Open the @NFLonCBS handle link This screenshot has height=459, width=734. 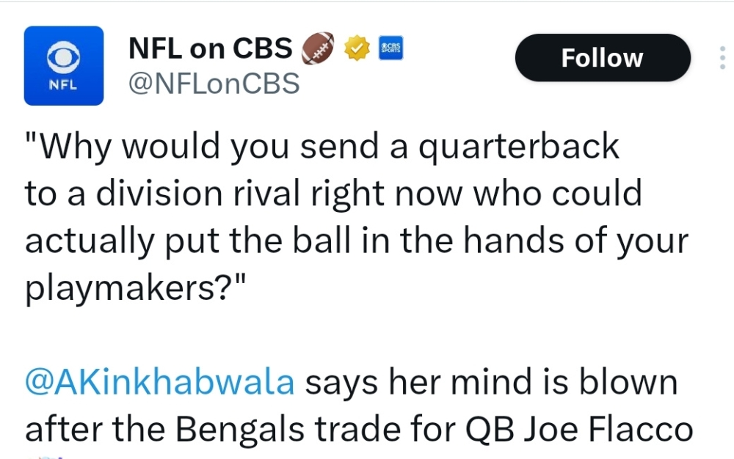coord(214,84)
